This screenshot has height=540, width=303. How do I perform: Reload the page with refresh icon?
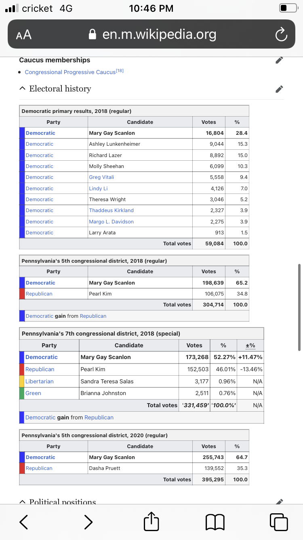[281, 35]
